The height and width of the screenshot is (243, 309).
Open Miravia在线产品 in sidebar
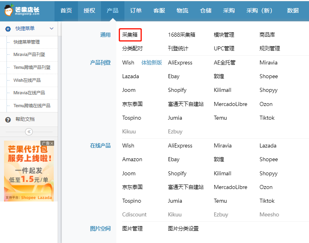(29, 93)
